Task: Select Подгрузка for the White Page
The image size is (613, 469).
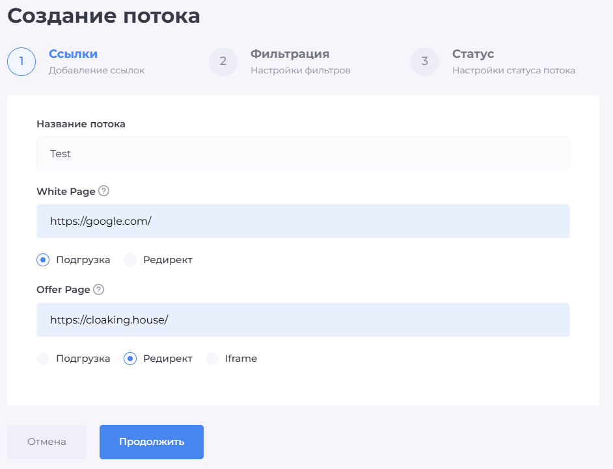Action: click(x=42, y=259)
